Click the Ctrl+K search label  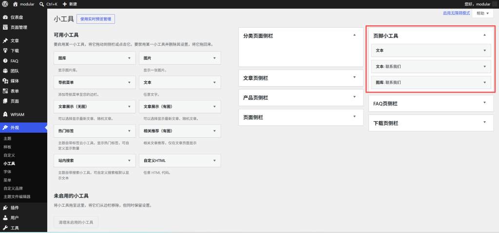[x=53, y=4]
